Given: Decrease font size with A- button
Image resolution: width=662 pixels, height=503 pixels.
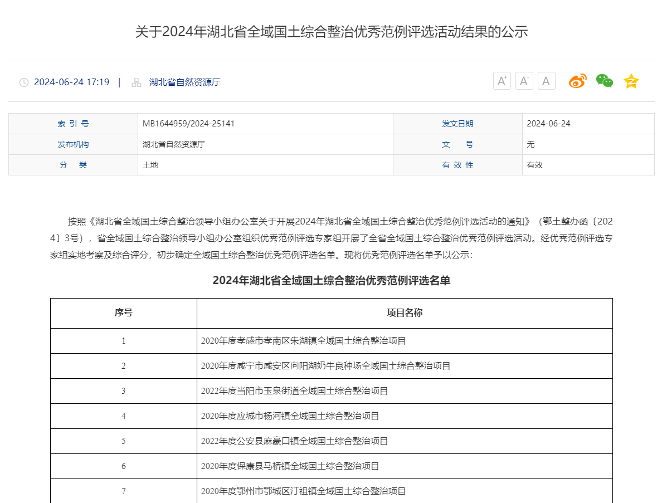Looking at the screenshot, I should click(x=524, y=81).
